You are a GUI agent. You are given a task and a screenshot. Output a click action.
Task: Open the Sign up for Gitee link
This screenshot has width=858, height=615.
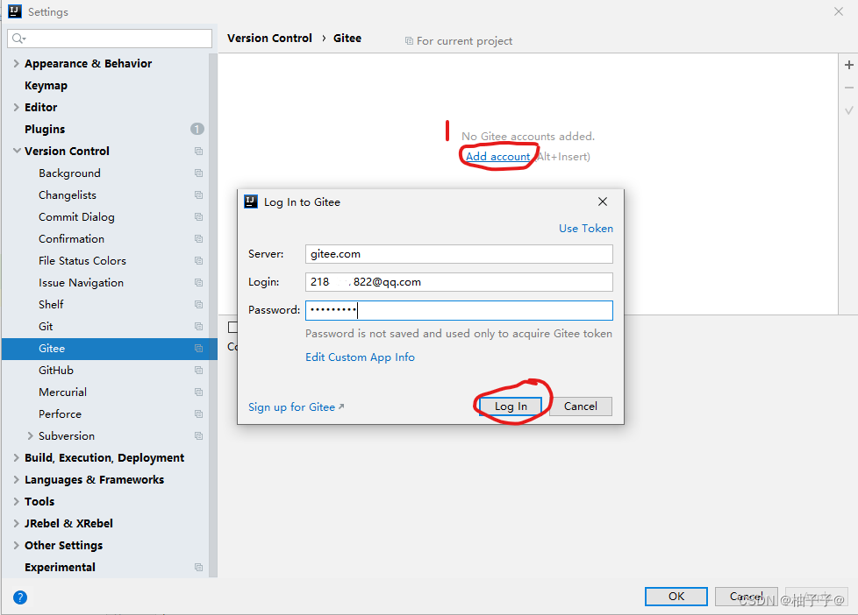[x=296, y=406]
